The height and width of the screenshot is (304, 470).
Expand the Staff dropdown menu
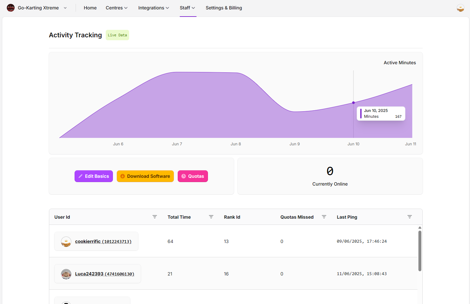click(x=187, y=8)
